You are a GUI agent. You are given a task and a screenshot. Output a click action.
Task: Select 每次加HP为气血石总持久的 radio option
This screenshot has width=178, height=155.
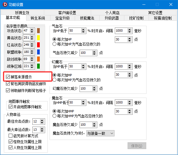coord(54,44)
